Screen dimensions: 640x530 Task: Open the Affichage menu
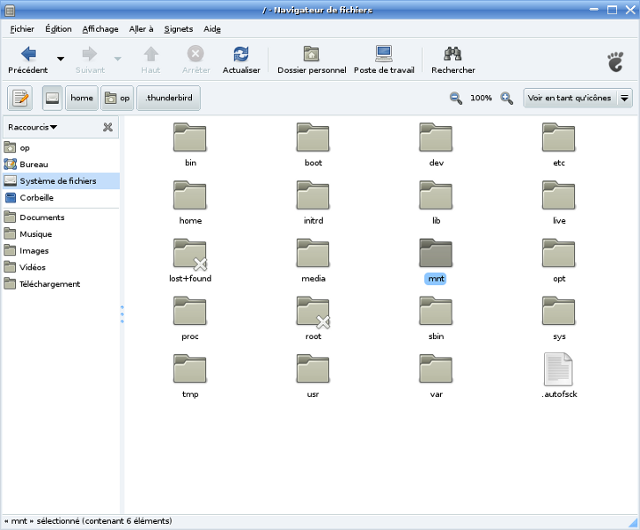(x=100, y=29)
